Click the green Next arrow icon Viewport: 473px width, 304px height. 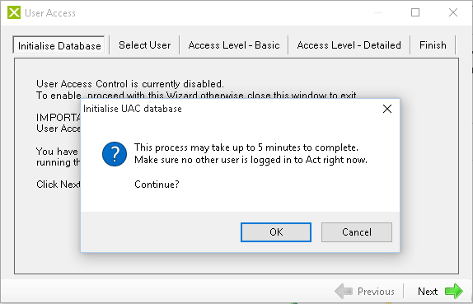(x=454, y=292)
